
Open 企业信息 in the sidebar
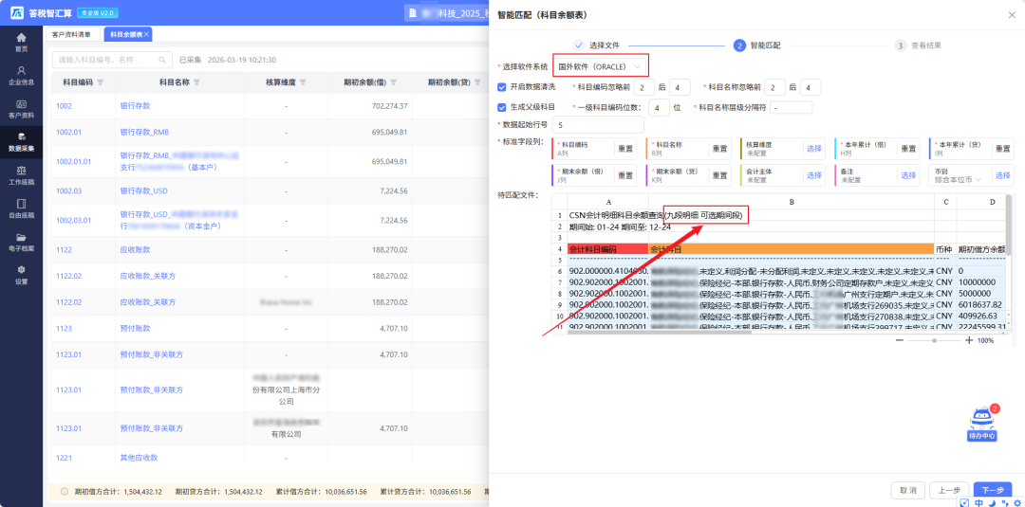tap(22, 75)
